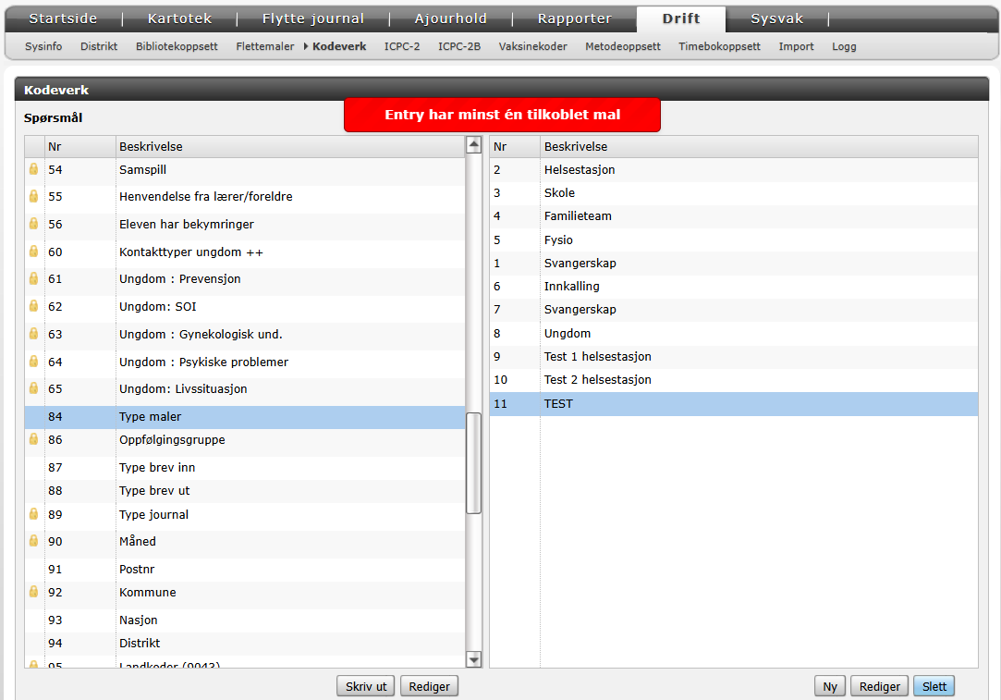Click the lock icon on Type journal row
Viewport: 1001px width, 700px height.
(x=34, y=514)
